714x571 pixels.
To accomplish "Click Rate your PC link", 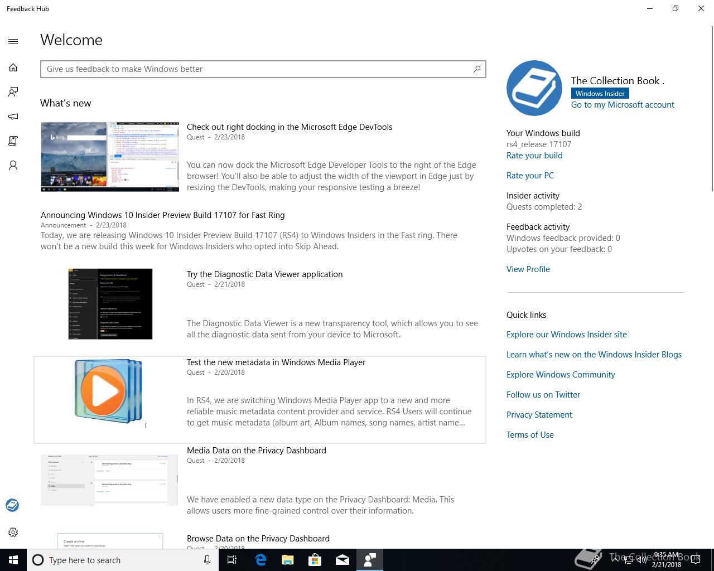I will click(x=530, y=176).
